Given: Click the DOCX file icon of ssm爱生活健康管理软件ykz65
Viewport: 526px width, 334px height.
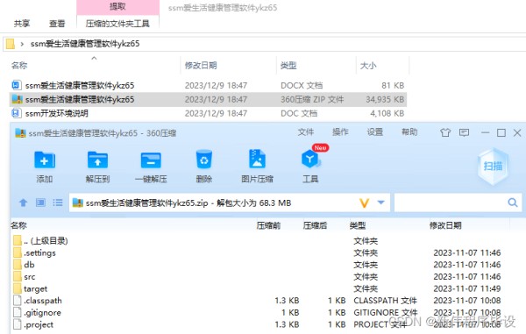Looking at the screenshot, I should click(17, 85).
